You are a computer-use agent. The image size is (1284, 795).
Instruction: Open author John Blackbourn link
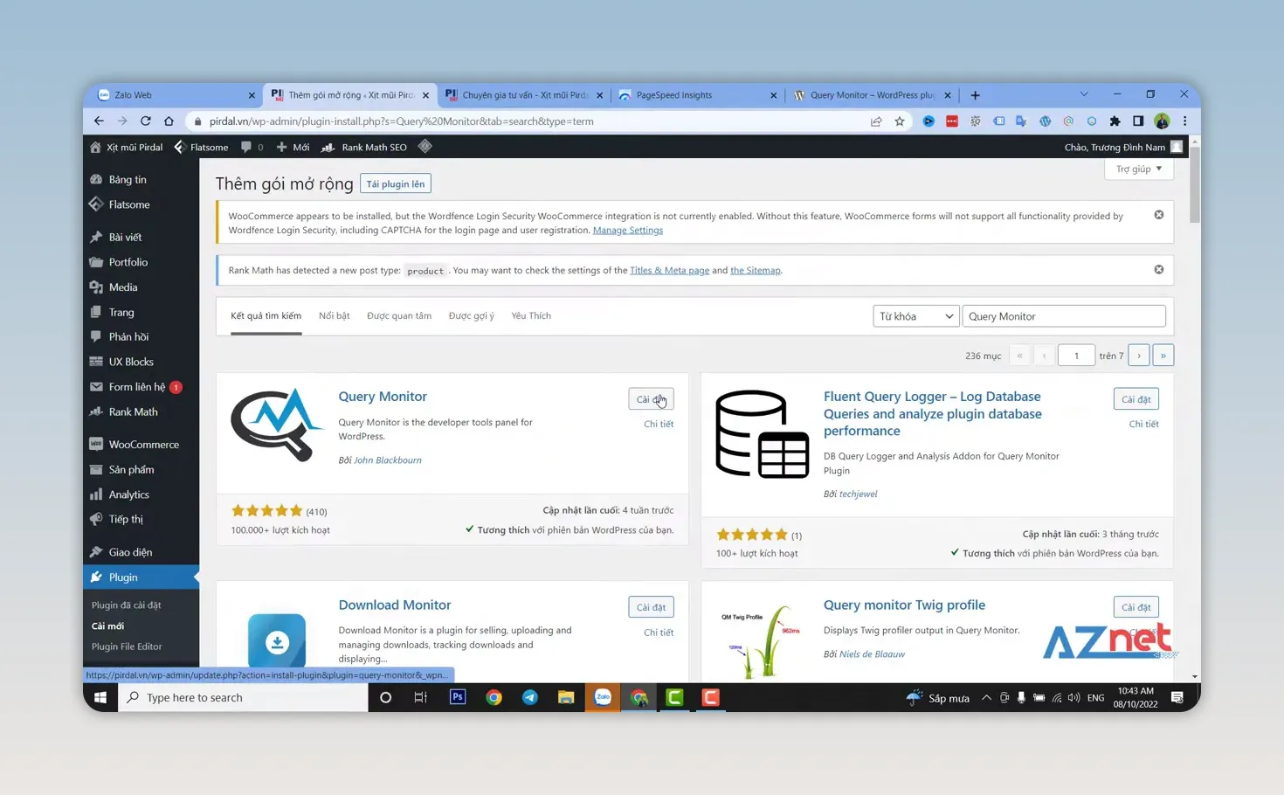(x=387, y=460)
